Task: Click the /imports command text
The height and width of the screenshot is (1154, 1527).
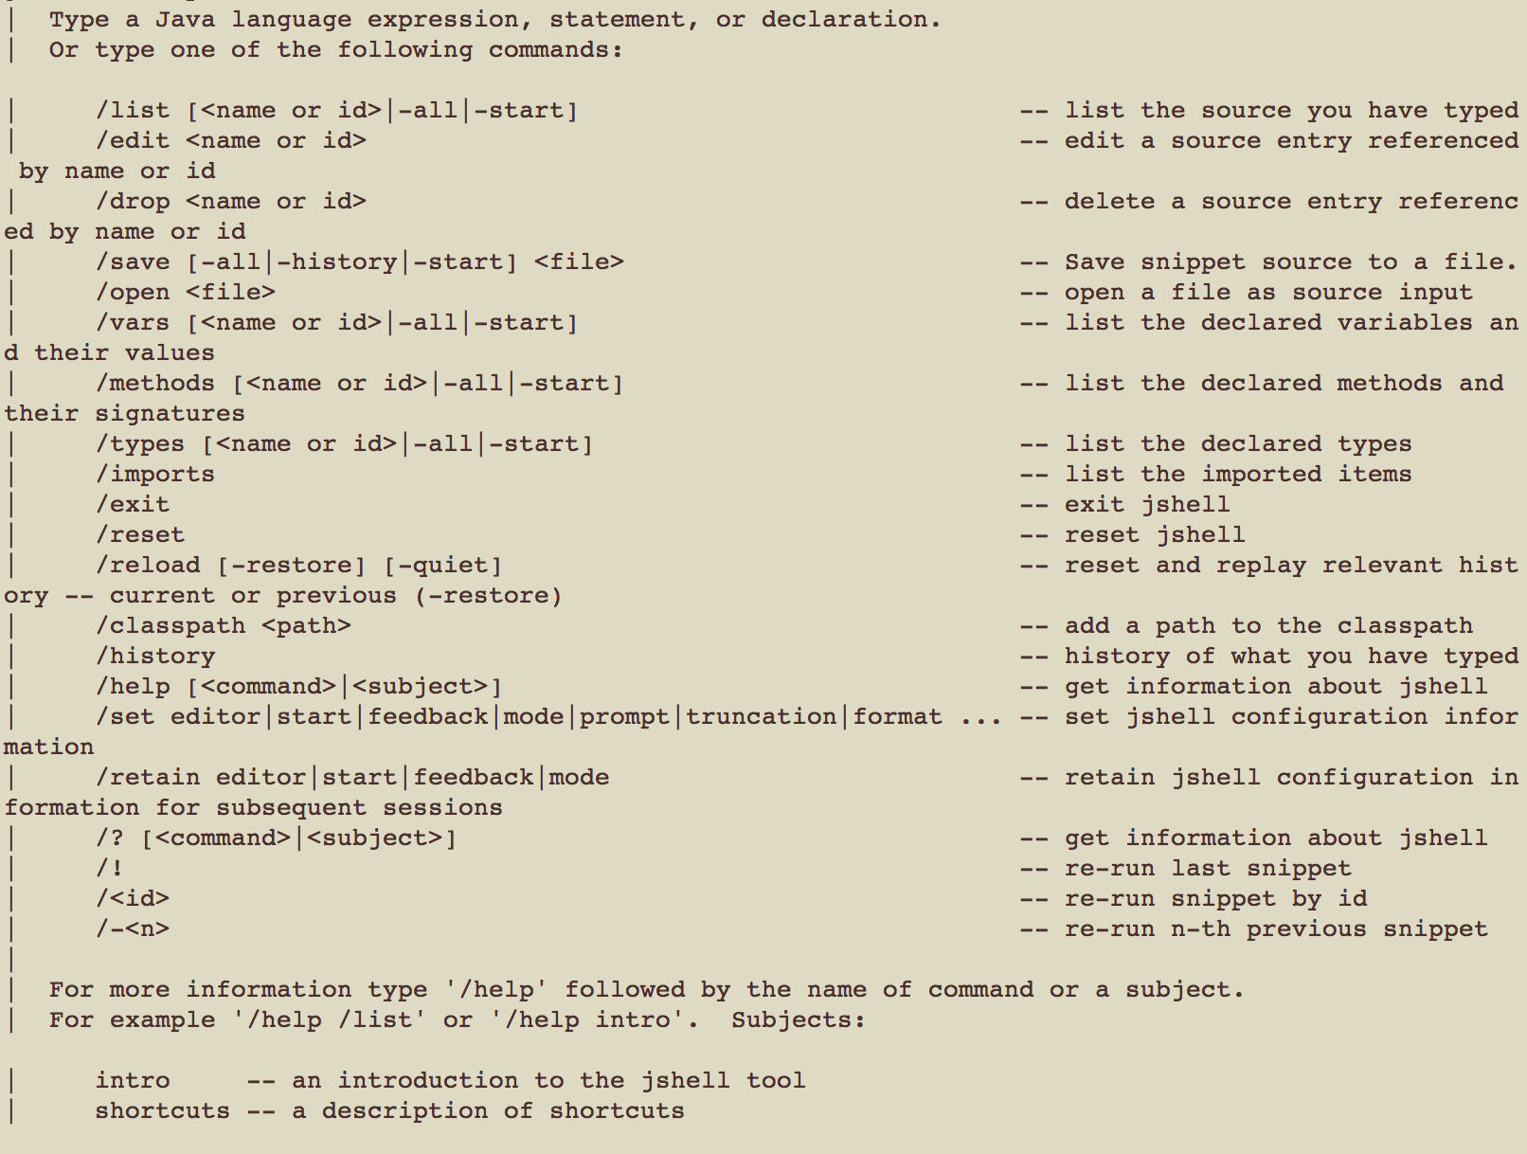Action: pyautogui.click(x=155, y=475)
